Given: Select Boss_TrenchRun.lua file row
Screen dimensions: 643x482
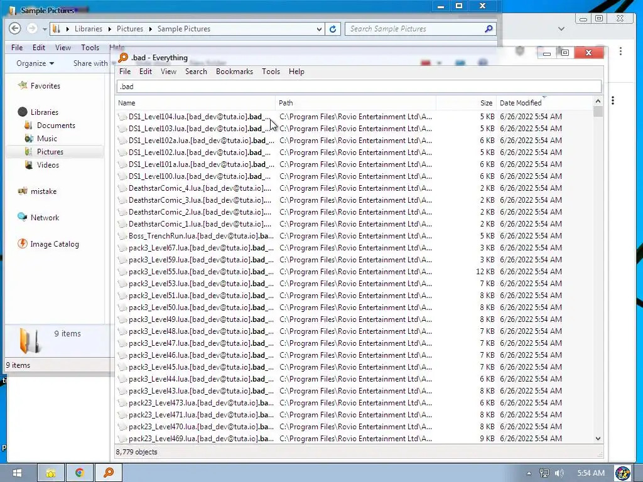Looking at the screenshot, I should [354, 236].
